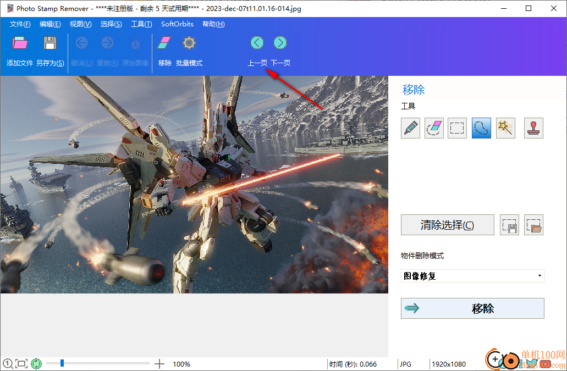The width and height of the screenshot is (567, 371).
Task: Open the View (视图) menu
Action: (x=81, y=24)
